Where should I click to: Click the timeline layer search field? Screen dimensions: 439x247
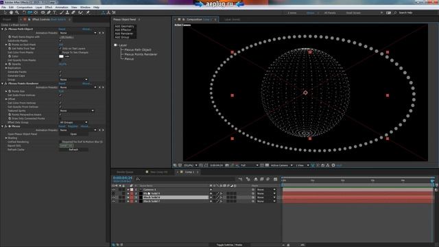tap(185, 179)
